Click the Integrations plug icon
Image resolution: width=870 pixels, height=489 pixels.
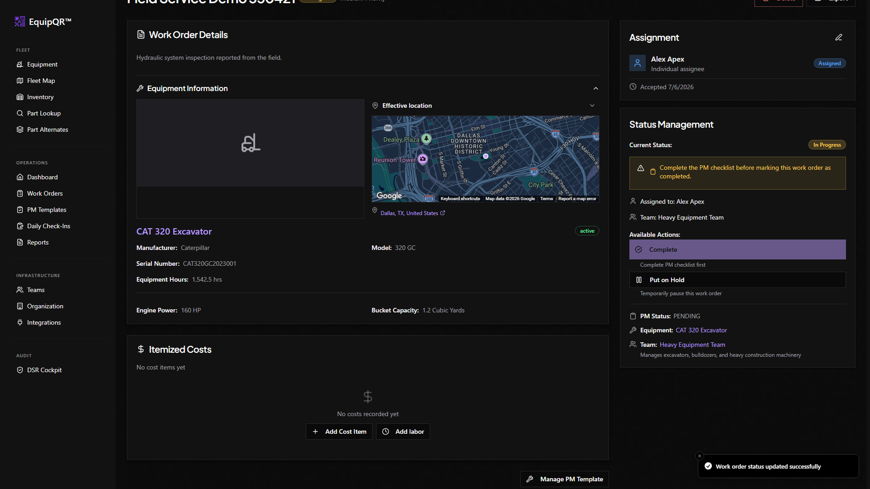(x=20, y=322)
